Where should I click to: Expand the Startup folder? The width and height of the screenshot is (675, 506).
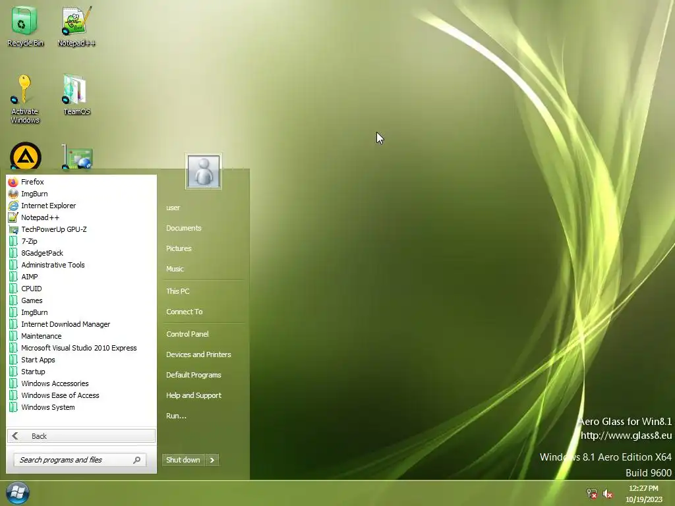click(82, 372)
